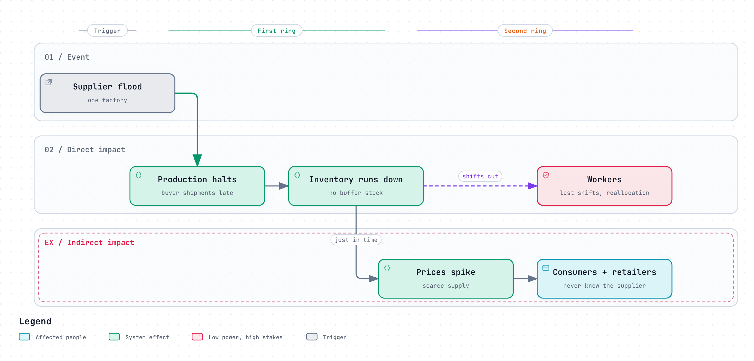Click the System effect legend swatch
Viewport: 754px width, 361px height.
pos(114,337)
